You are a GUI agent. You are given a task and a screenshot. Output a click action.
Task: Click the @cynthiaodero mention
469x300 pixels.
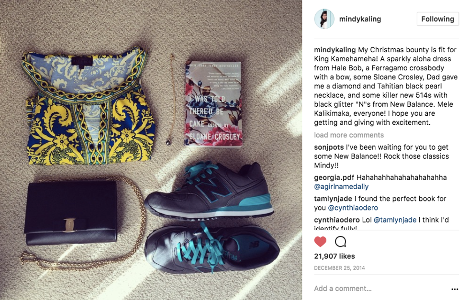click(353, 208)
